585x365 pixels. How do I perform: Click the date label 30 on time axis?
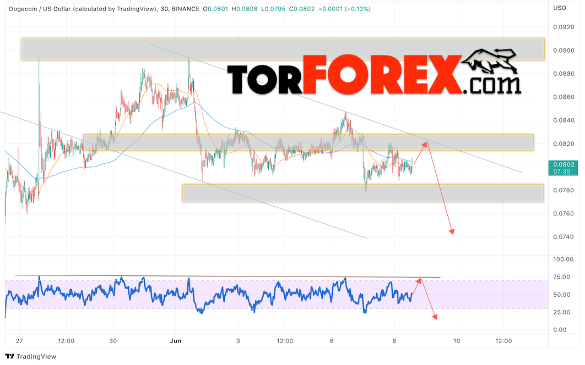pyautogui.click(x=113, y=341)
